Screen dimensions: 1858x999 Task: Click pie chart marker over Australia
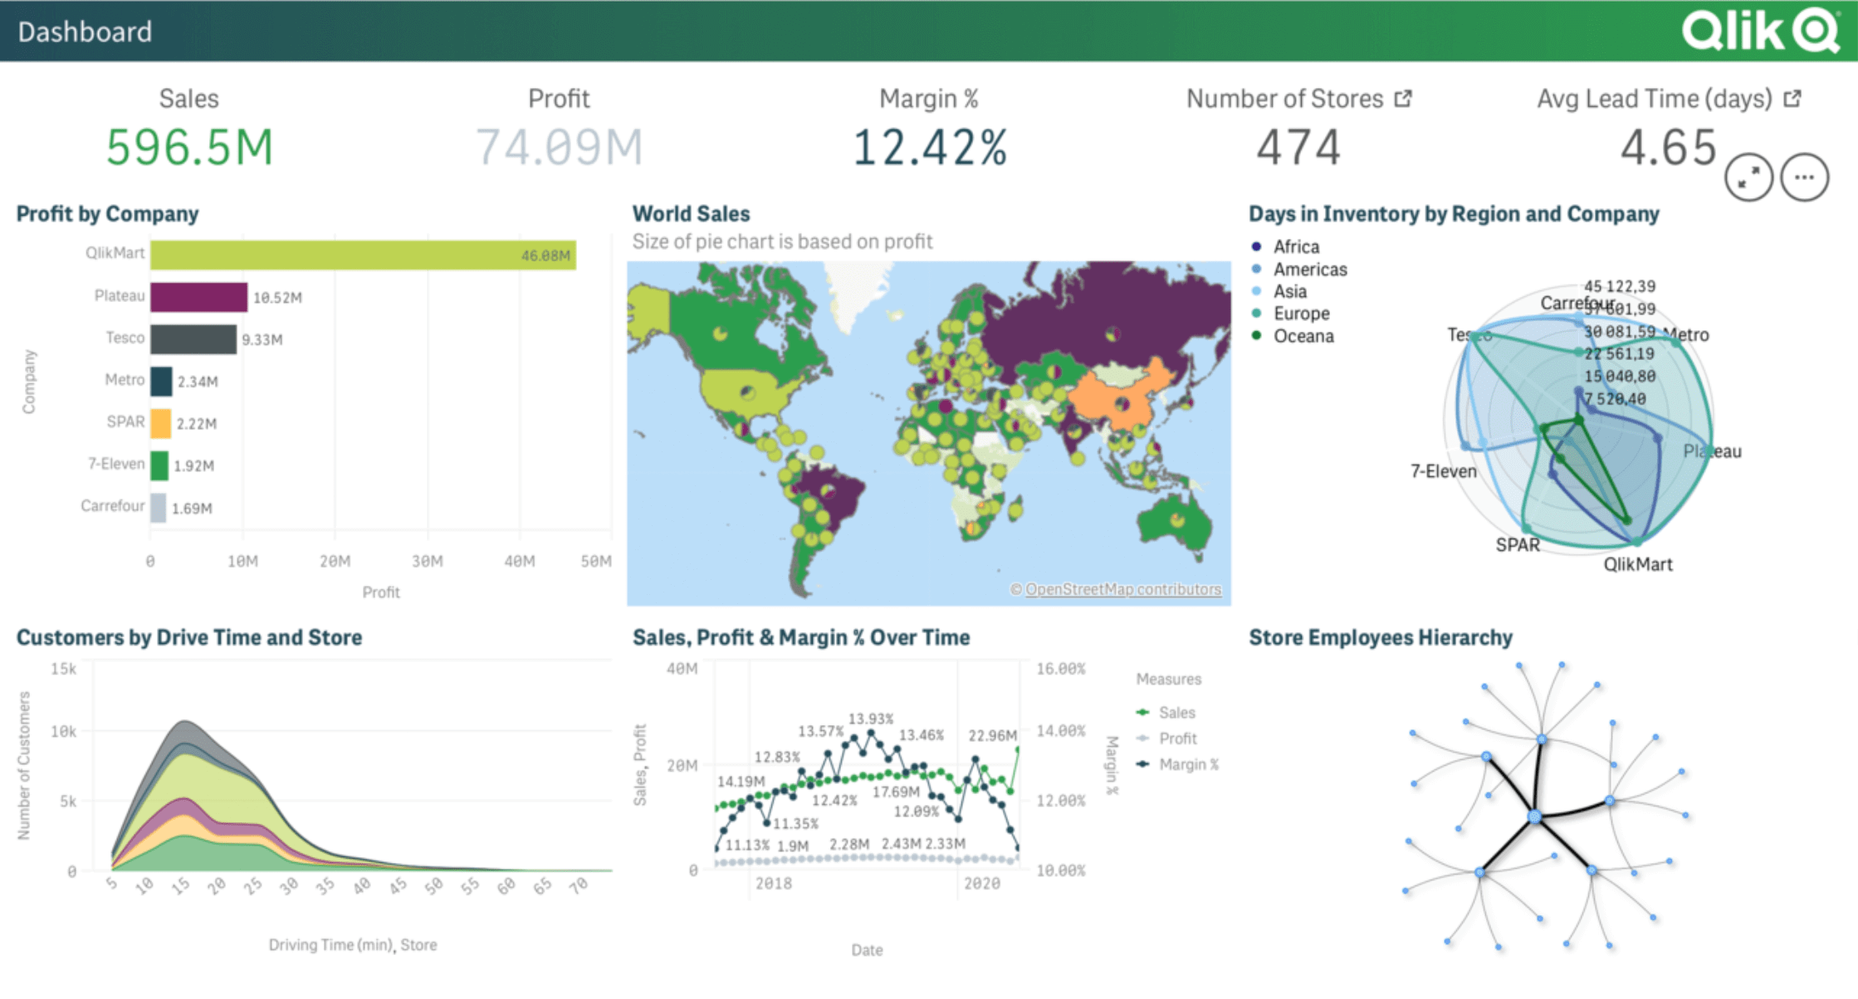[1177, 520]
